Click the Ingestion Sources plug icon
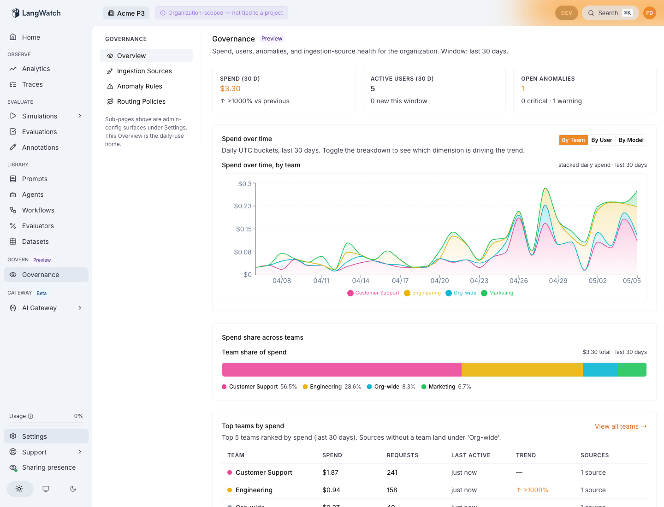Viewport: 664px width, 507px height. 110,71
